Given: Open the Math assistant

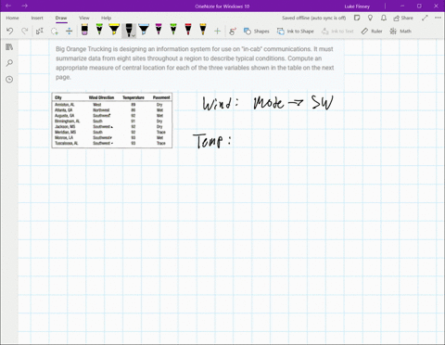Looking at the screenshot, I should click(x=400, y=31).
